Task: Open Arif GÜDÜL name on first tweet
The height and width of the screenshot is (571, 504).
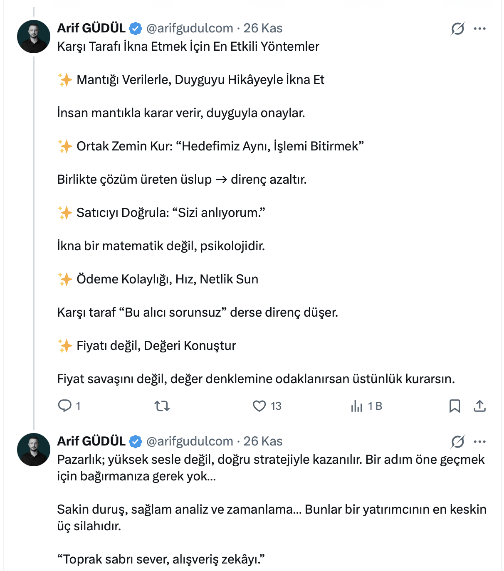Action: click(x=91, y=28)
